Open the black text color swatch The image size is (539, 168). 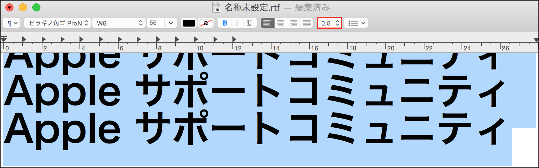[189, 23]
